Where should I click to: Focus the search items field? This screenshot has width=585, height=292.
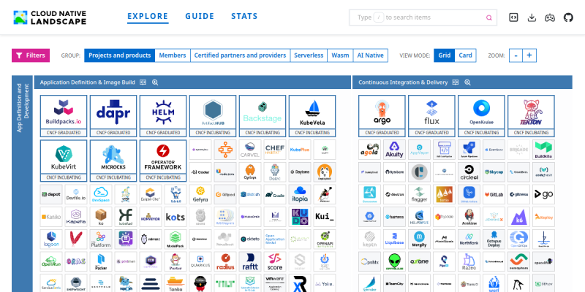click(x=423, y=18)
